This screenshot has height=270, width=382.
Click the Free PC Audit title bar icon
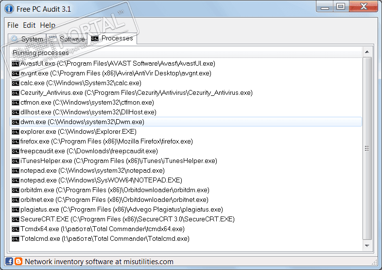[x=9, y=9]
